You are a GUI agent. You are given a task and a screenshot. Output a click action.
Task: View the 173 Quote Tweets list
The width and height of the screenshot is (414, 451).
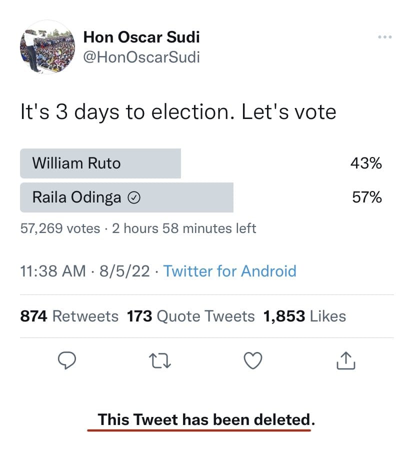coord(190,316)
